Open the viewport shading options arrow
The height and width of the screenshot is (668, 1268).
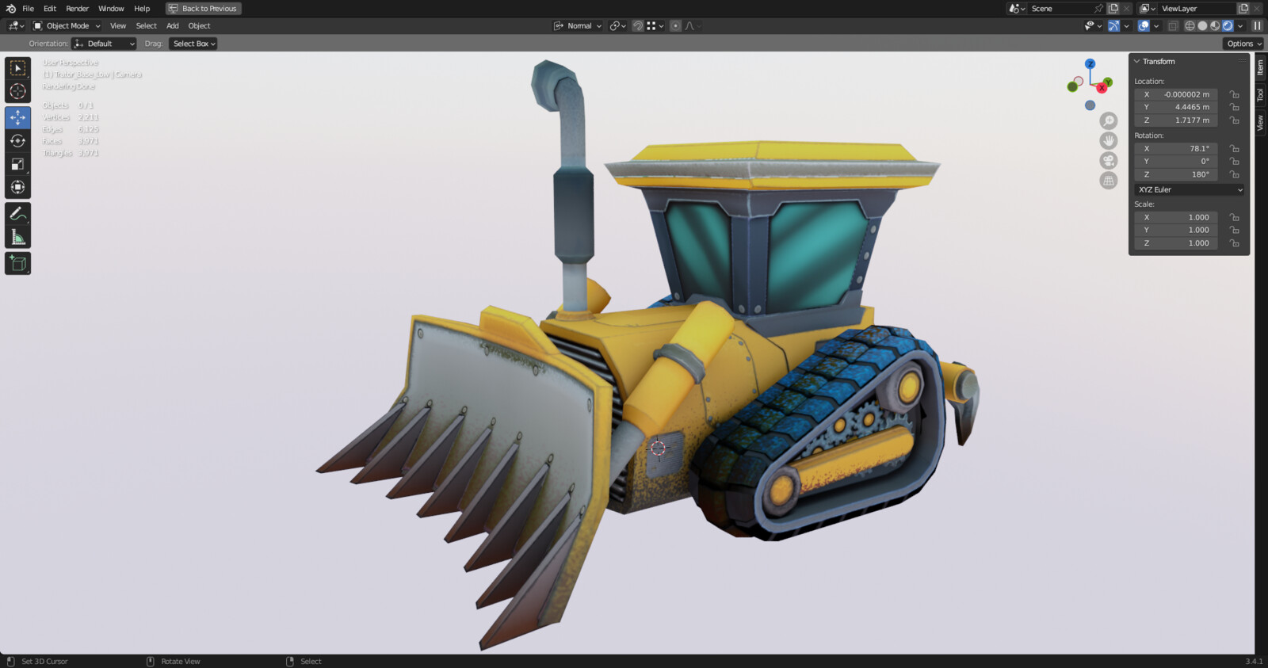tap(1240, 26)
